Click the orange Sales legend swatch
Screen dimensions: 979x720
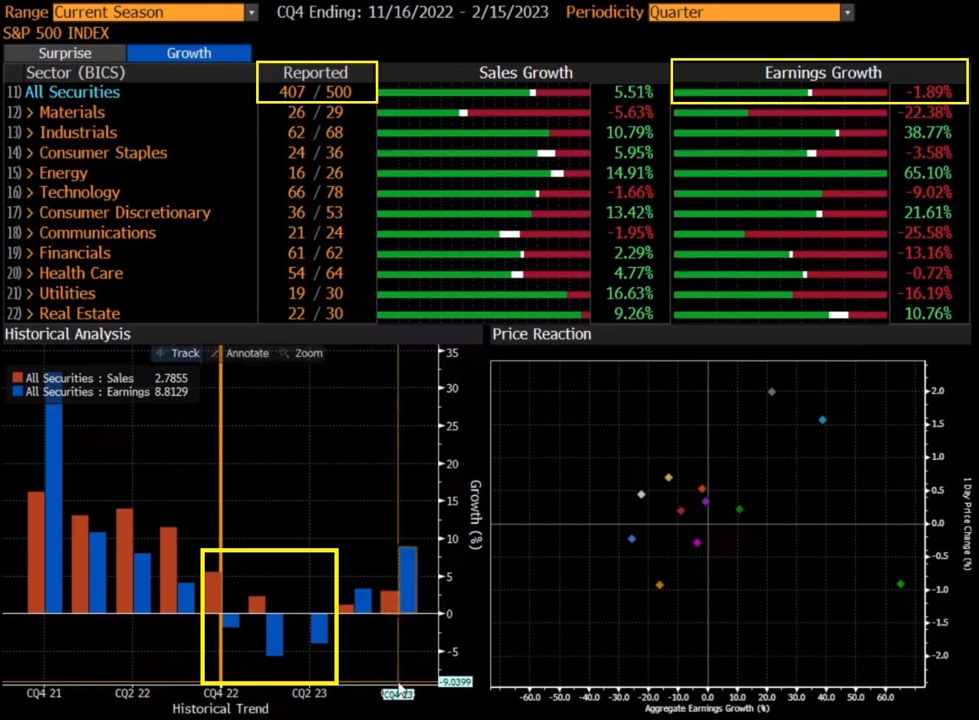[18, 378]
